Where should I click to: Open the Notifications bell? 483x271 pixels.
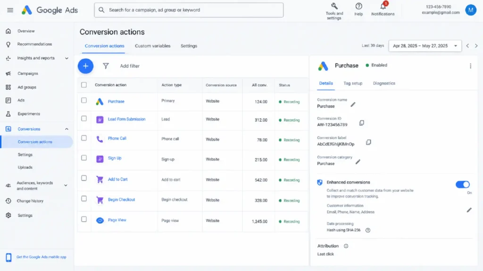383,6
